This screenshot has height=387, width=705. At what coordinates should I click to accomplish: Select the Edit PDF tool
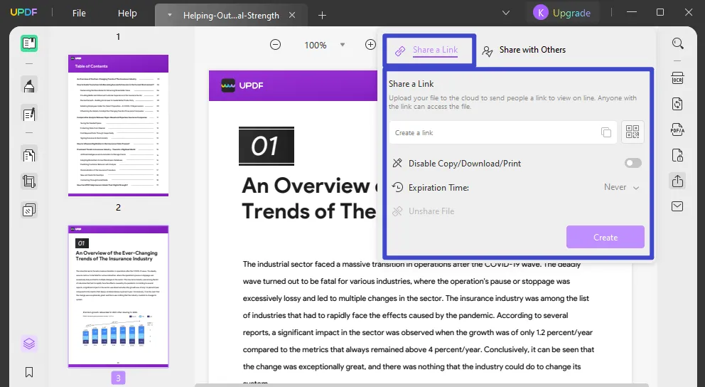pyautogui.click(x=29, y=113)
